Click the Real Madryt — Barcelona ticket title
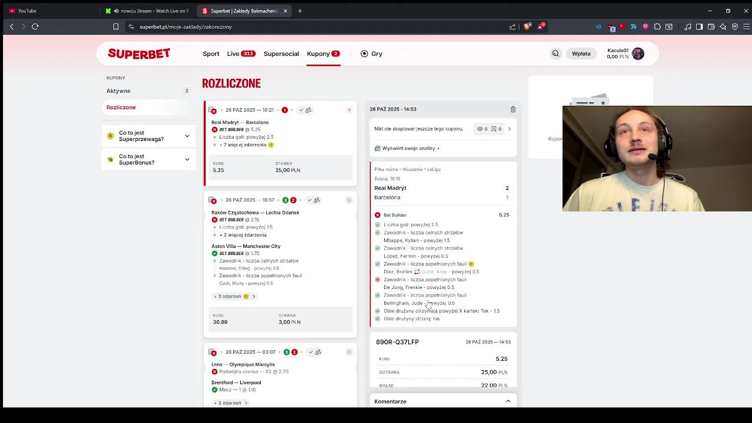Viewport: 752px width, 423px height. pyautogui.click(x=240, y=122)
